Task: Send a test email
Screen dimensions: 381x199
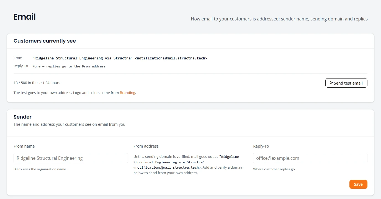Action: tap(346, 83)
